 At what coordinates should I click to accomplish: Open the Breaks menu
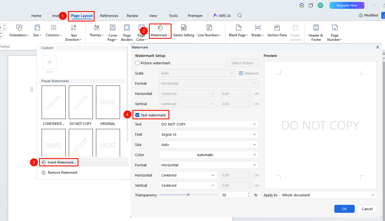pyautogui.click(x=258, y=31)
